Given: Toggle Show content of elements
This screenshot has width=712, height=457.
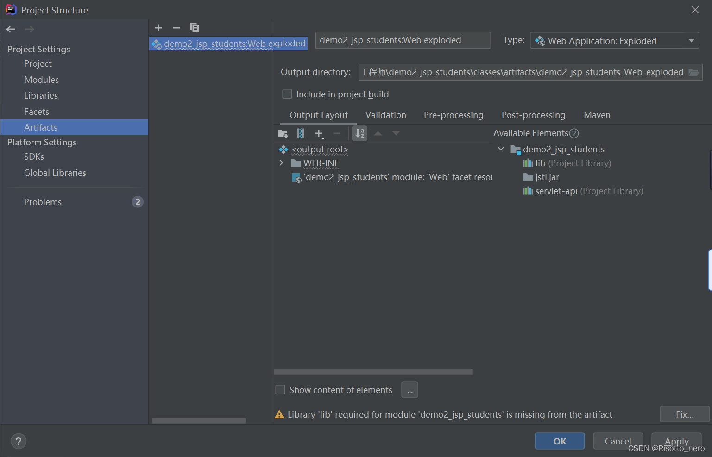Looking at the screenshot, I should coord(280,390).
